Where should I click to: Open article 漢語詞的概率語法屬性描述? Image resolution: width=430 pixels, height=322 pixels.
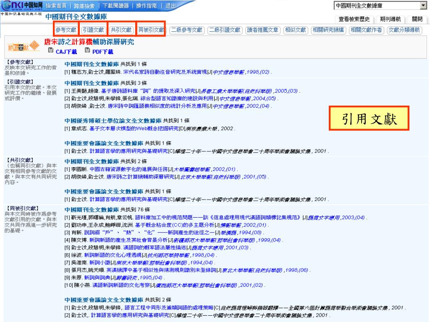point(155,247)
